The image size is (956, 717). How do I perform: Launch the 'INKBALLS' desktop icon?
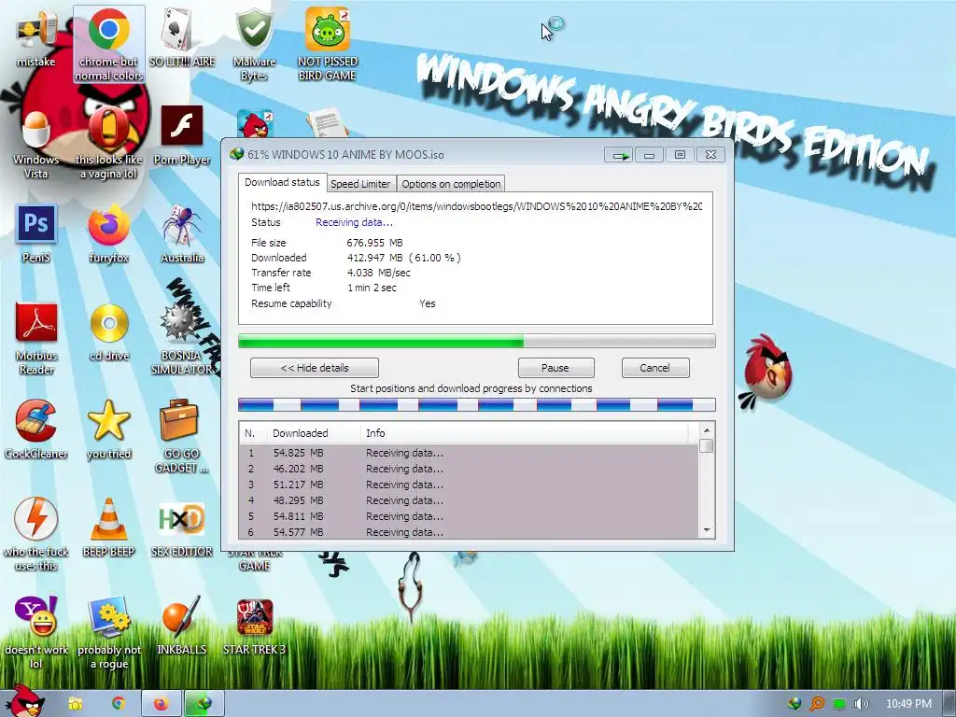click(x=182, y=626)
